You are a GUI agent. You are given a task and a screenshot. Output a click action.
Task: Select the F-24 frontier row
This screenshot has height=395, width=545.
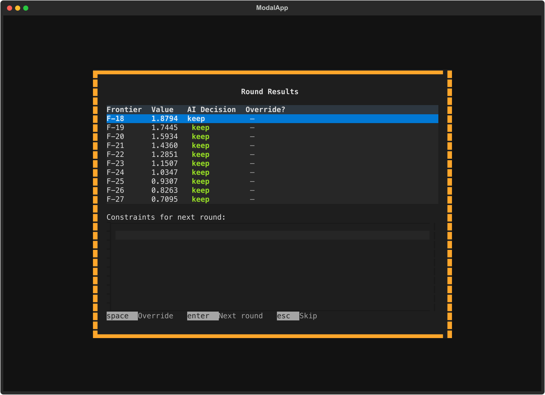tap(272, 172)
